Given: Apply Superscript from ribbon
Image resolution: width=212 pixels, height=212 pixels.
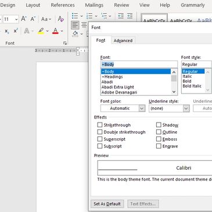Looking at the screenshot, I should click(16, 31).
